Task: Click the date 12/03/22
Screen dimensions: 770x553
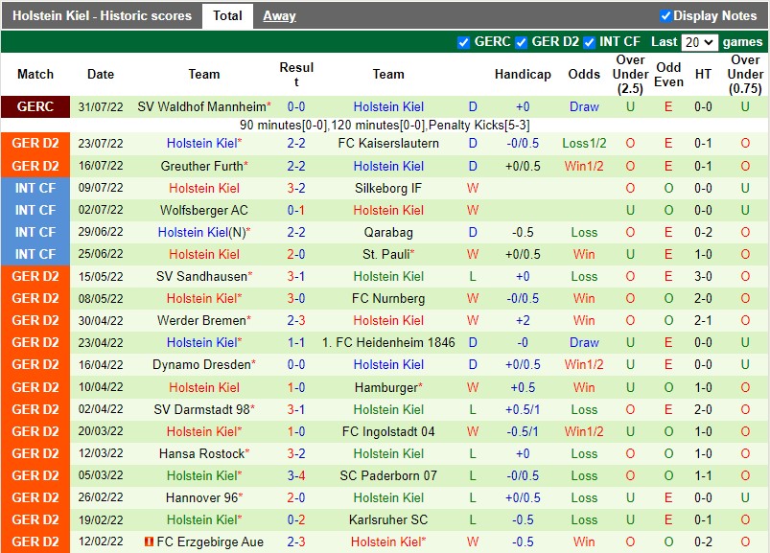Action: click(x=100, y=453)
